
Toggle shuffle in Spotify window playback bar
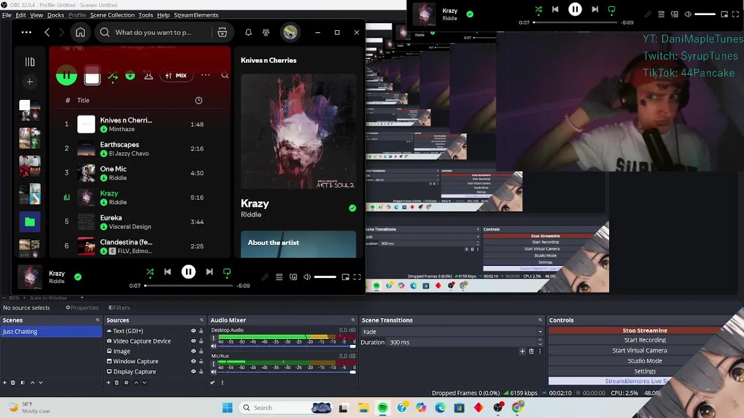point(150,272)
